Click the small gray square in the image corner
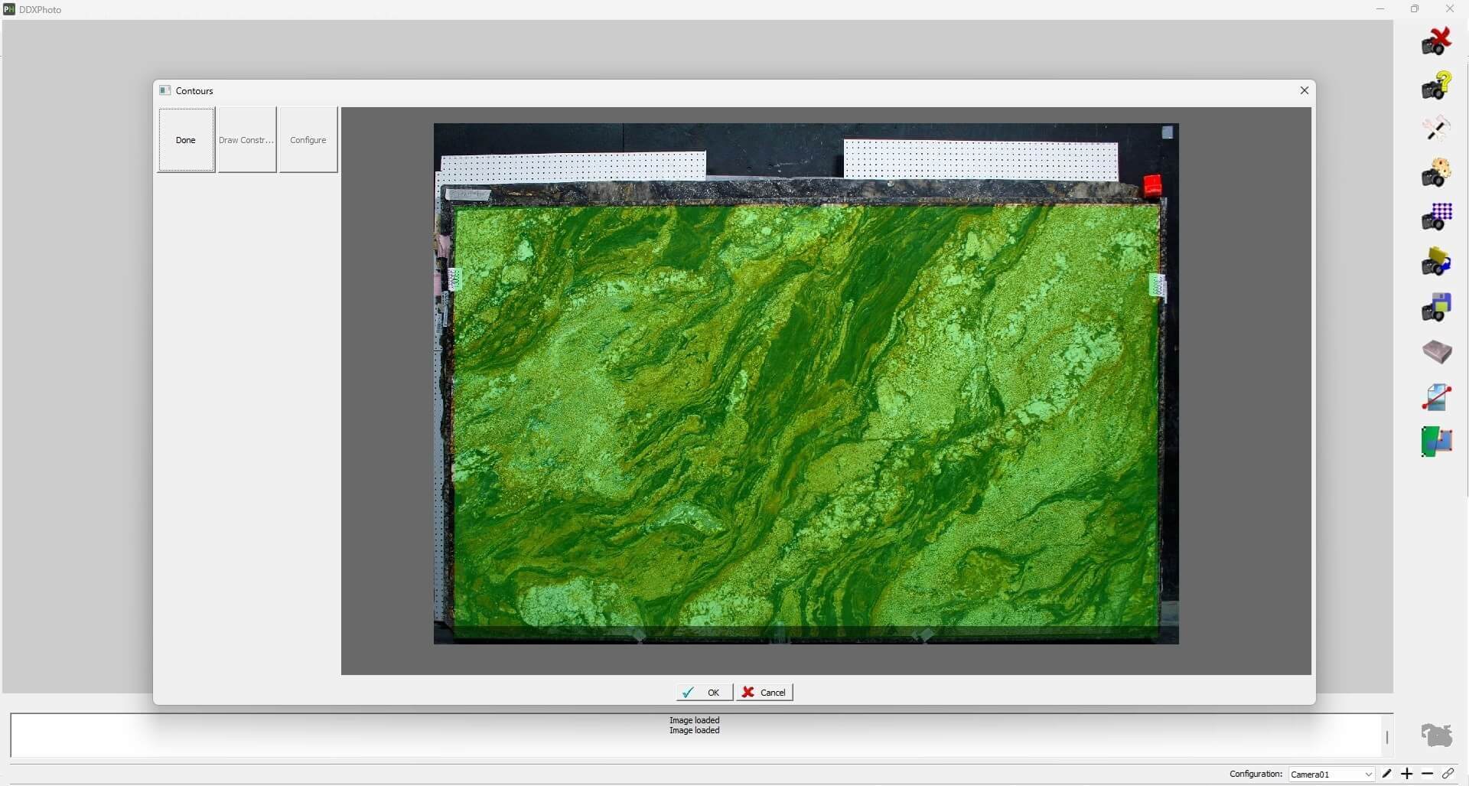 1168,132
